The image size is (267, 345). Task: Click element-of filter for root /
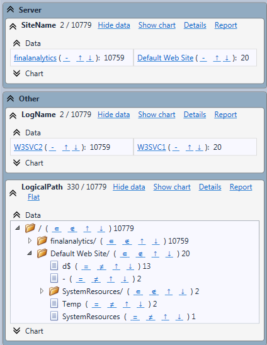(57, 229)
